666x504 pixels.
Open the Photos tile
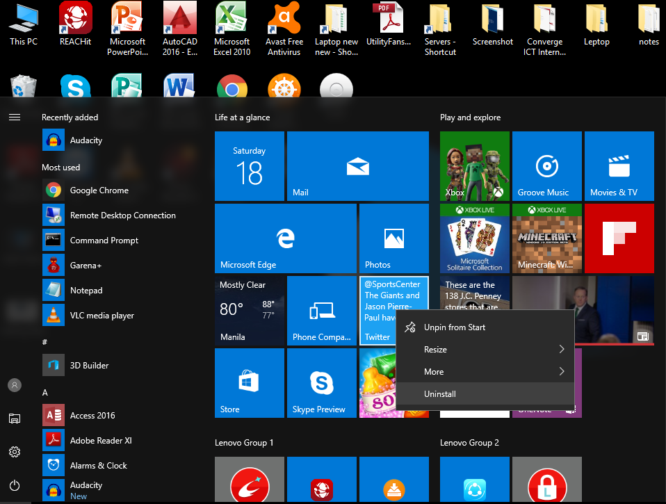click(x=393, y=237)
